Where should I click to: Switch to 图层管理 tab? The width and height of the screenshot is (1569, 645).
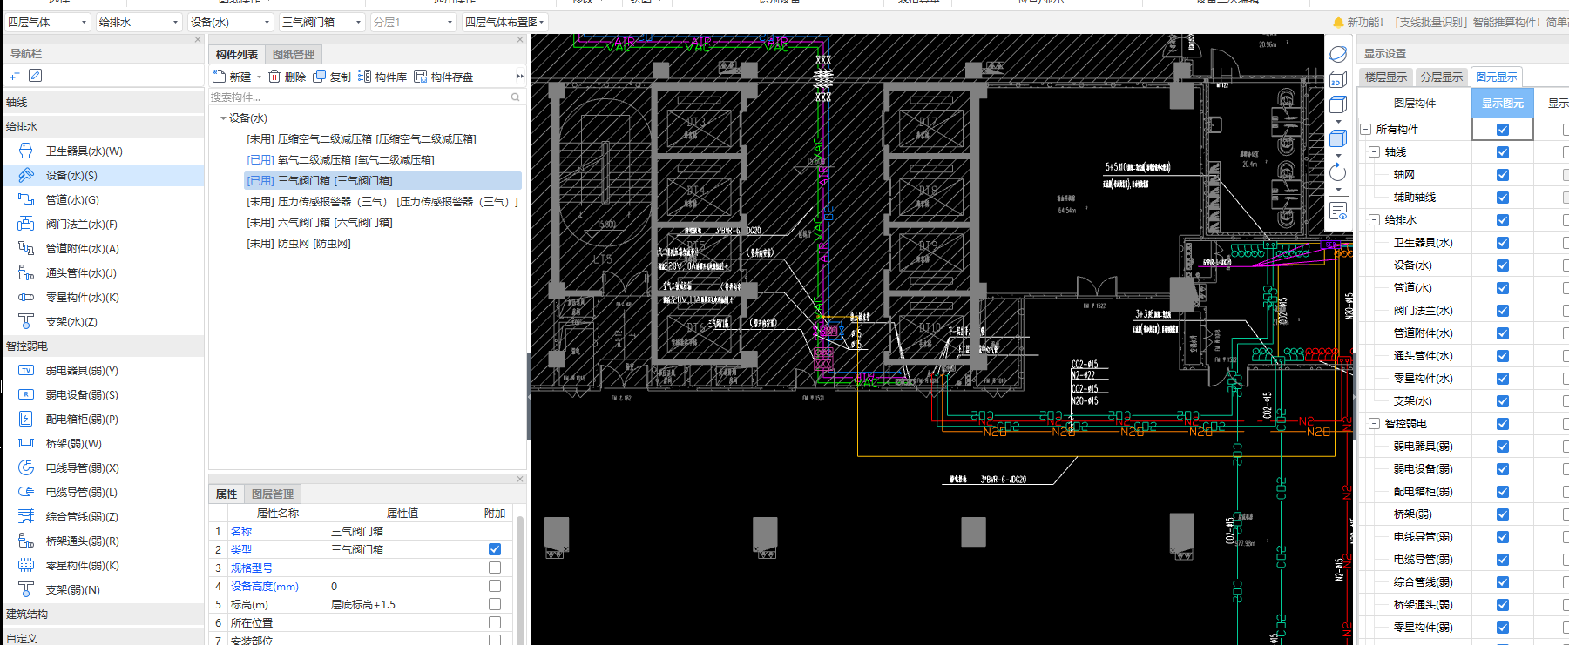(x=273, y=494)
